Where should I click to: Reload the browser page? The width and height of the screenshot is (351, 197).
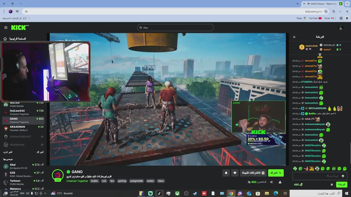click(334, 11)
